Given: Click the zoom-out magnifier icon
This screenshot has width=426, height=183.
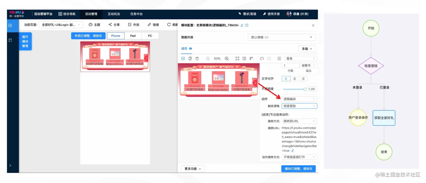Looking at the screenshot, I should click(207, 58).
